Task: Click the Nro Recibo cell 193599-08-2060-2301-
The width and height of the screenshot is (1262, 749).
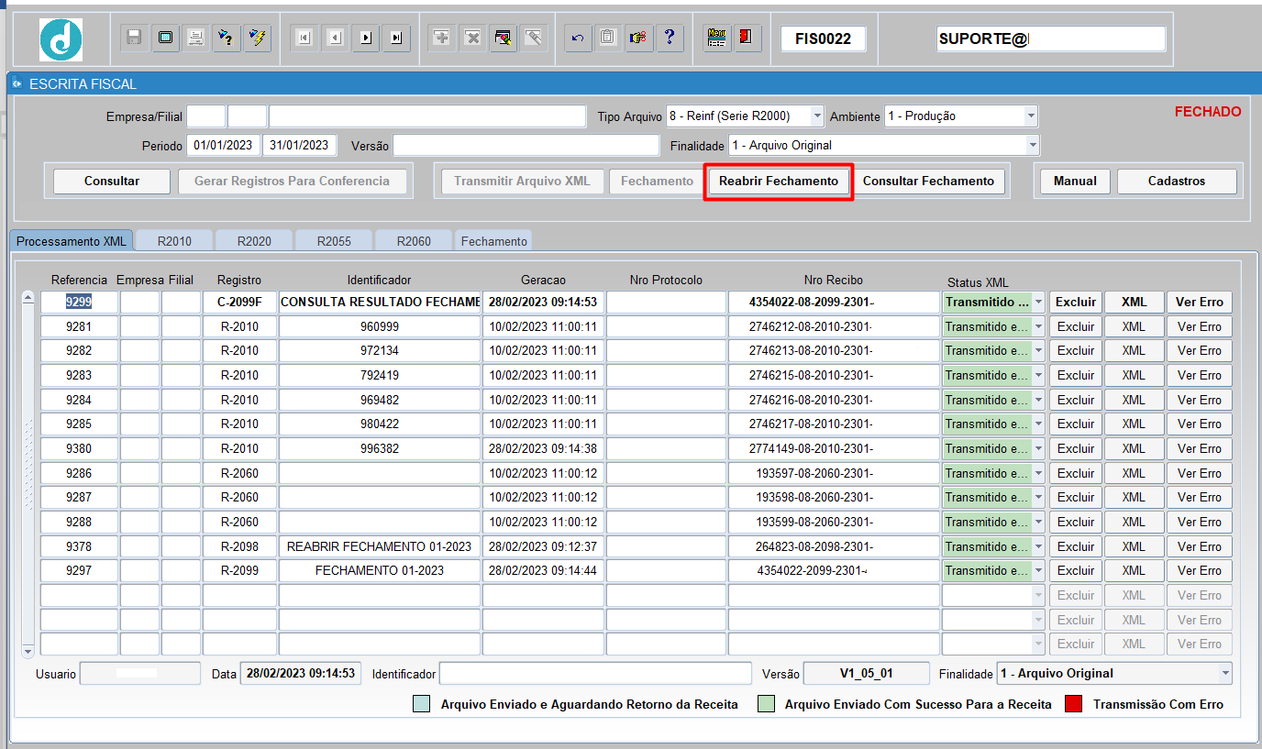Action: (x=834, y=522)
